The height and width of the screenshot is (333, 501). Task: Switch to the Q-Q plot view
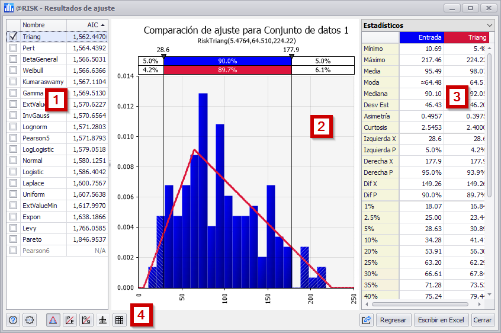pos(86,320)
